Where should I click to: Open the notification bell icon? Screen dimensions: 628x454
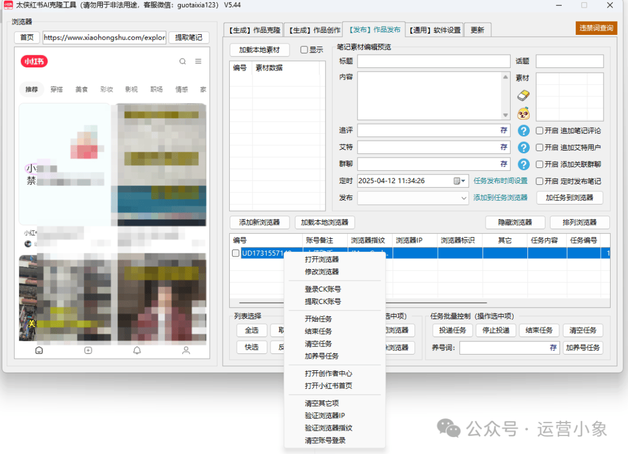click(137, 351)
